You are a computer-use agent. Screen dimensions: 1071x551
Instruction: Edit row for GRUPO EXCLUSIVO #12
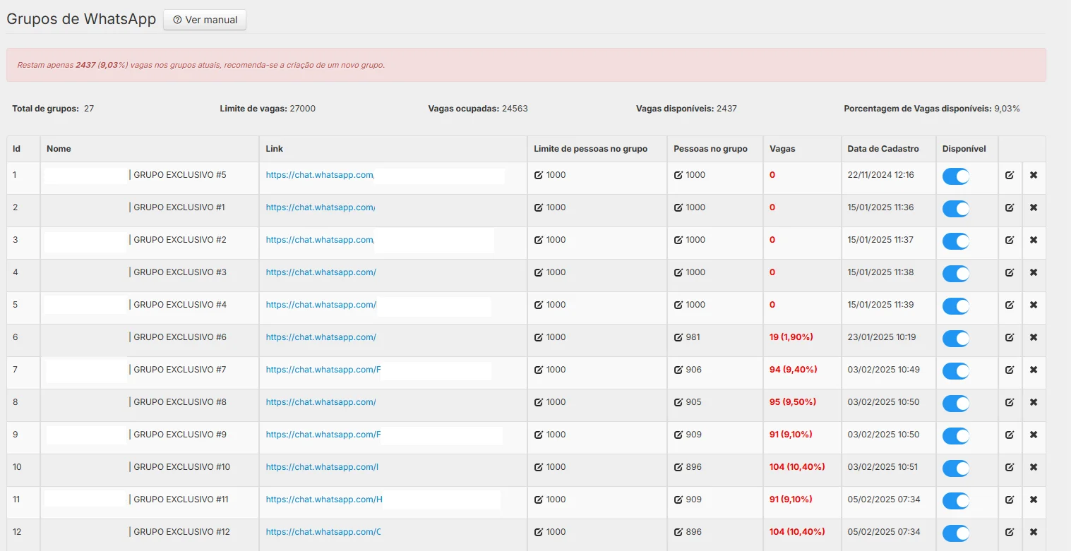(1010, 532)
